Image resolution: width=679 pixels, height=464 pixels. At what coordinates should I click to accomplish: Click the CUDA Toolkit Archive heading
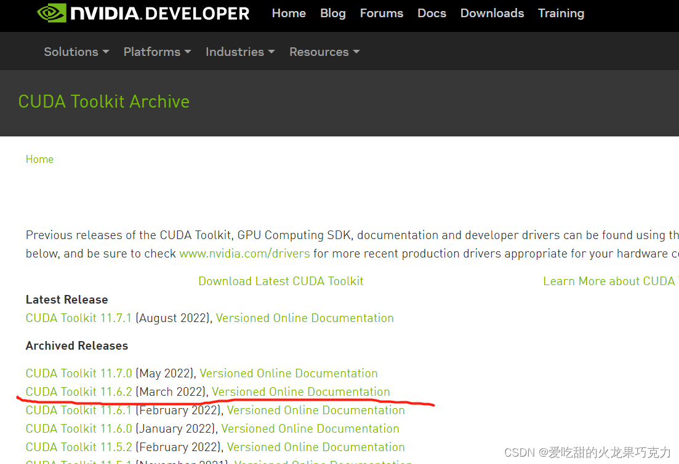click(x=104, y=101)
